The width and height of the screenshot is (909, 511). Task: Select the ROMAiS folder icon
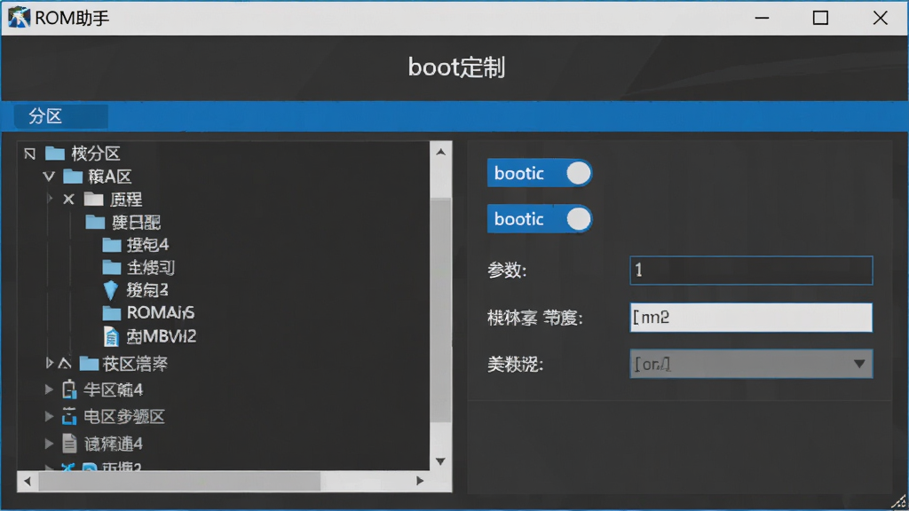pyautogui.click(x=112, y=313)
